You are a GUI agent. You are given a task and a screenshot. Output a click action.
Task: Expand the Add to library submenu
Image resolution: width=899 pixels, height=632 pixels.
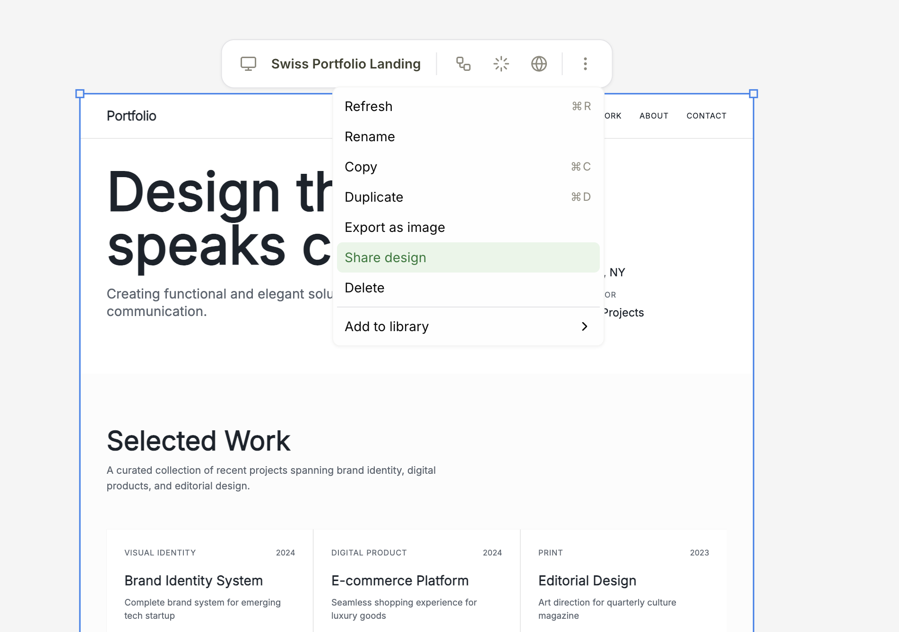tap(387, 326)
